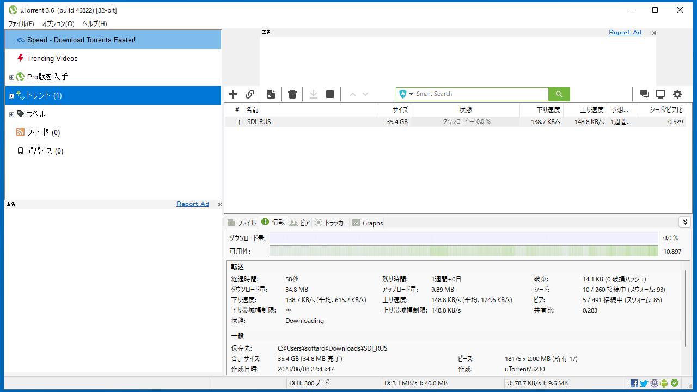Click the RSS feed icon beside フィード
The image size is (697, 392).
(20, 132)
